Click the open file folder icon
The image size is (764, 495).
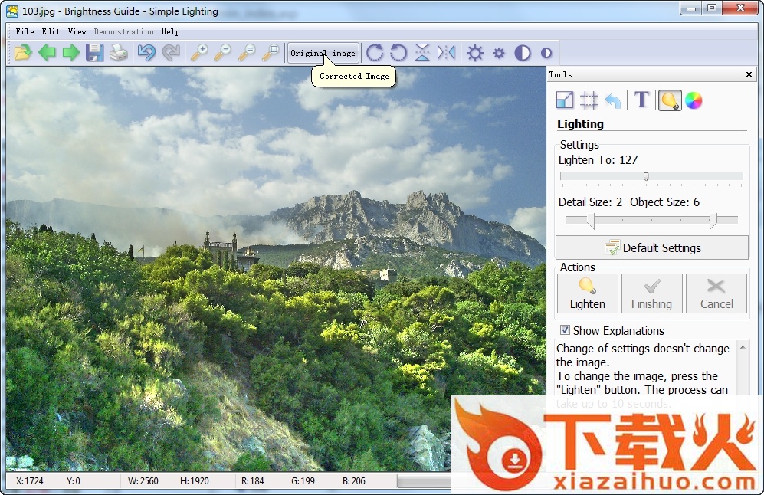23,53
